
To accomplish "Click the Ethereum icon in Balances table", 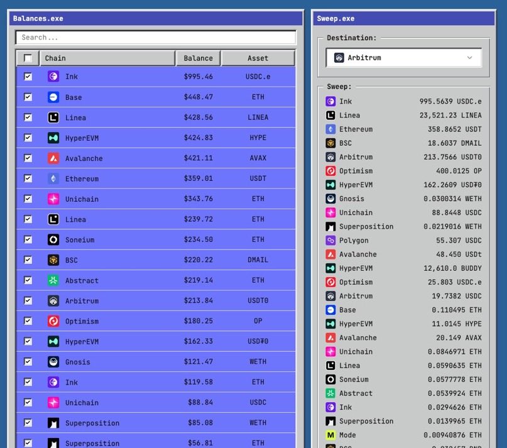I will point(53,178).
